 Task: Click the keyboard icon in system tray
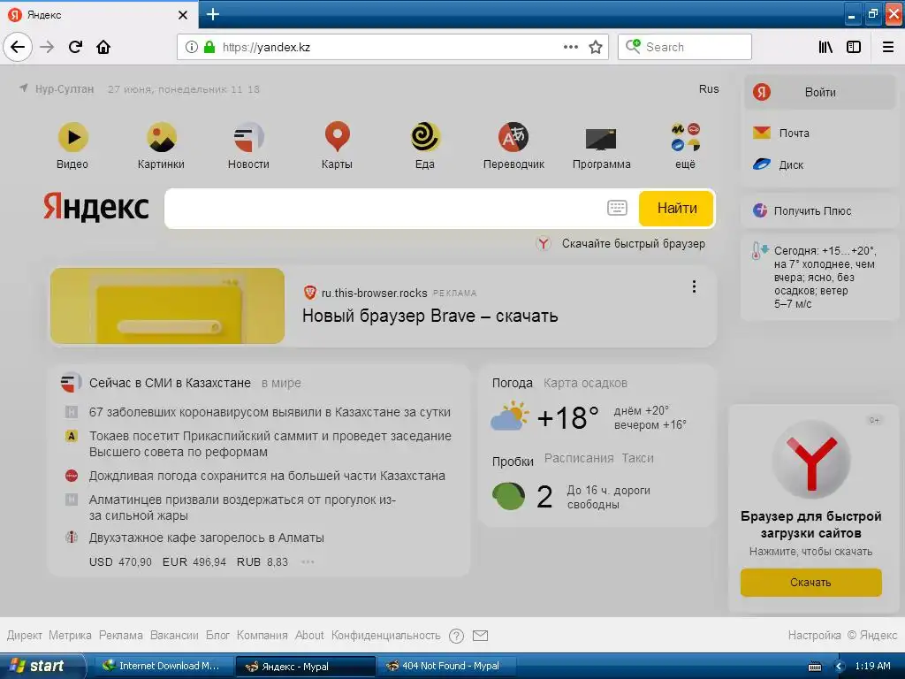(x=814, y=667)
